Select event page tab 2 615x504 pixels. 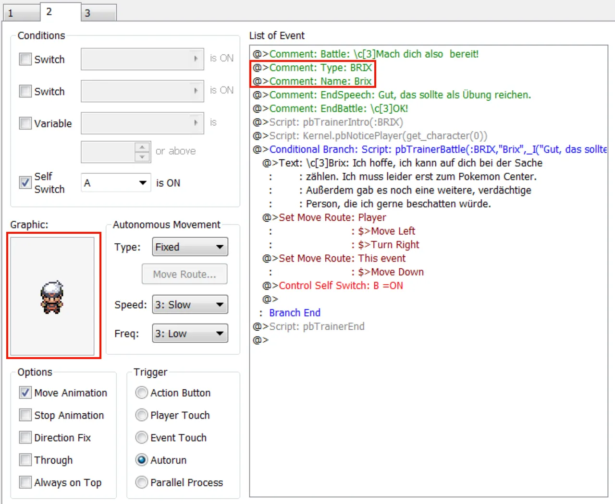[60, 12]
